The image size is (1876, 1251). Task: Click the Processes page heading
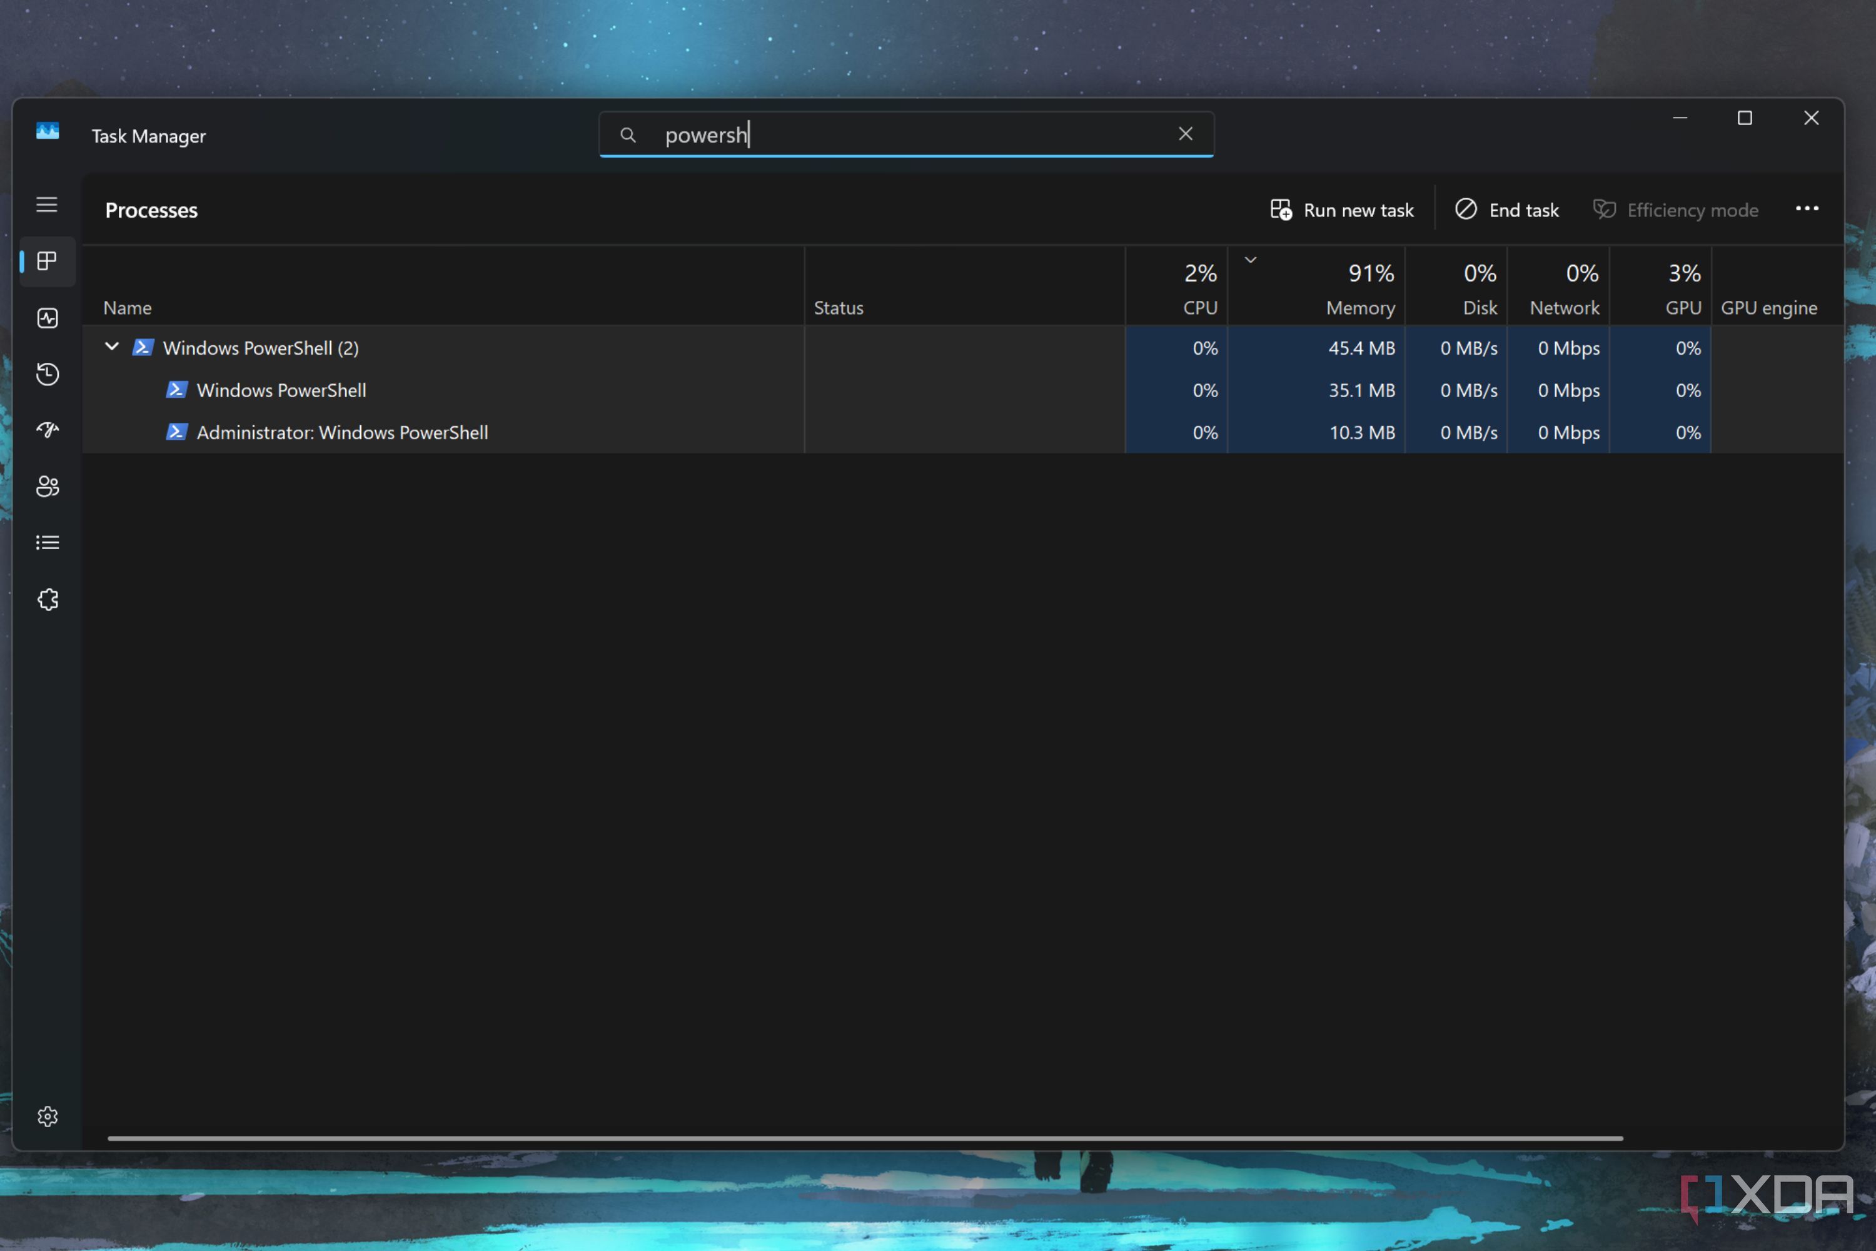[151, 210]
